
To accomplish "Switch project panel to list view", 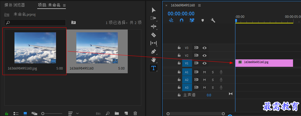I will (16, 114).
